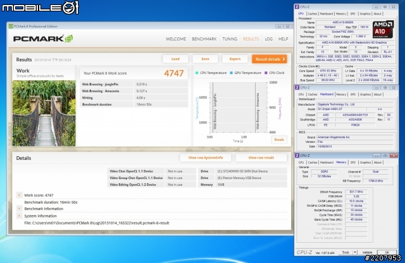
Task: Expand the Benchmark information section
Action: point(19,209)
